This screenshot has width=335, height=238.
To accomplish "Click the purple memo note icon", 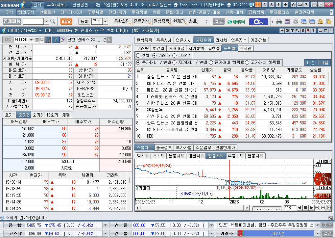I will click(x=63, y=40).
